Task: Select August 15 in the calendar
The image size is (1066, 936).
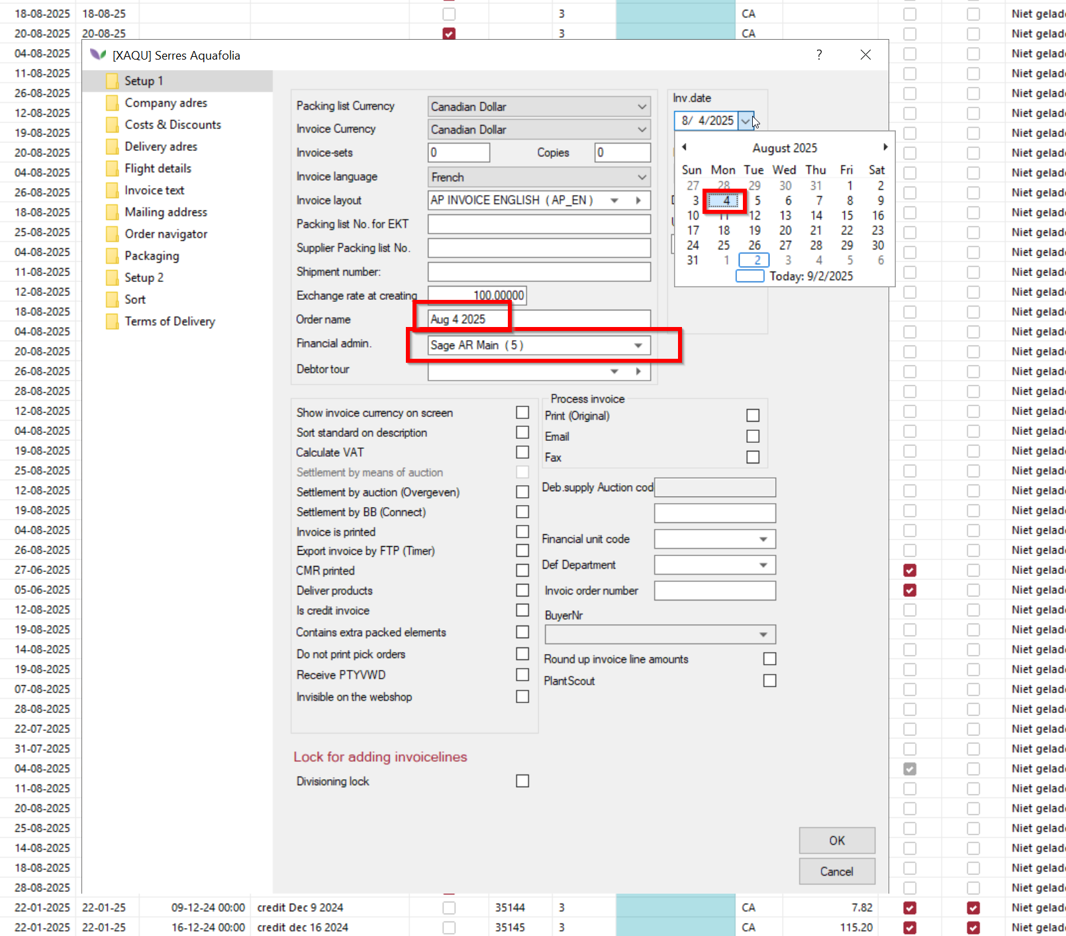Action: point(847,216)
